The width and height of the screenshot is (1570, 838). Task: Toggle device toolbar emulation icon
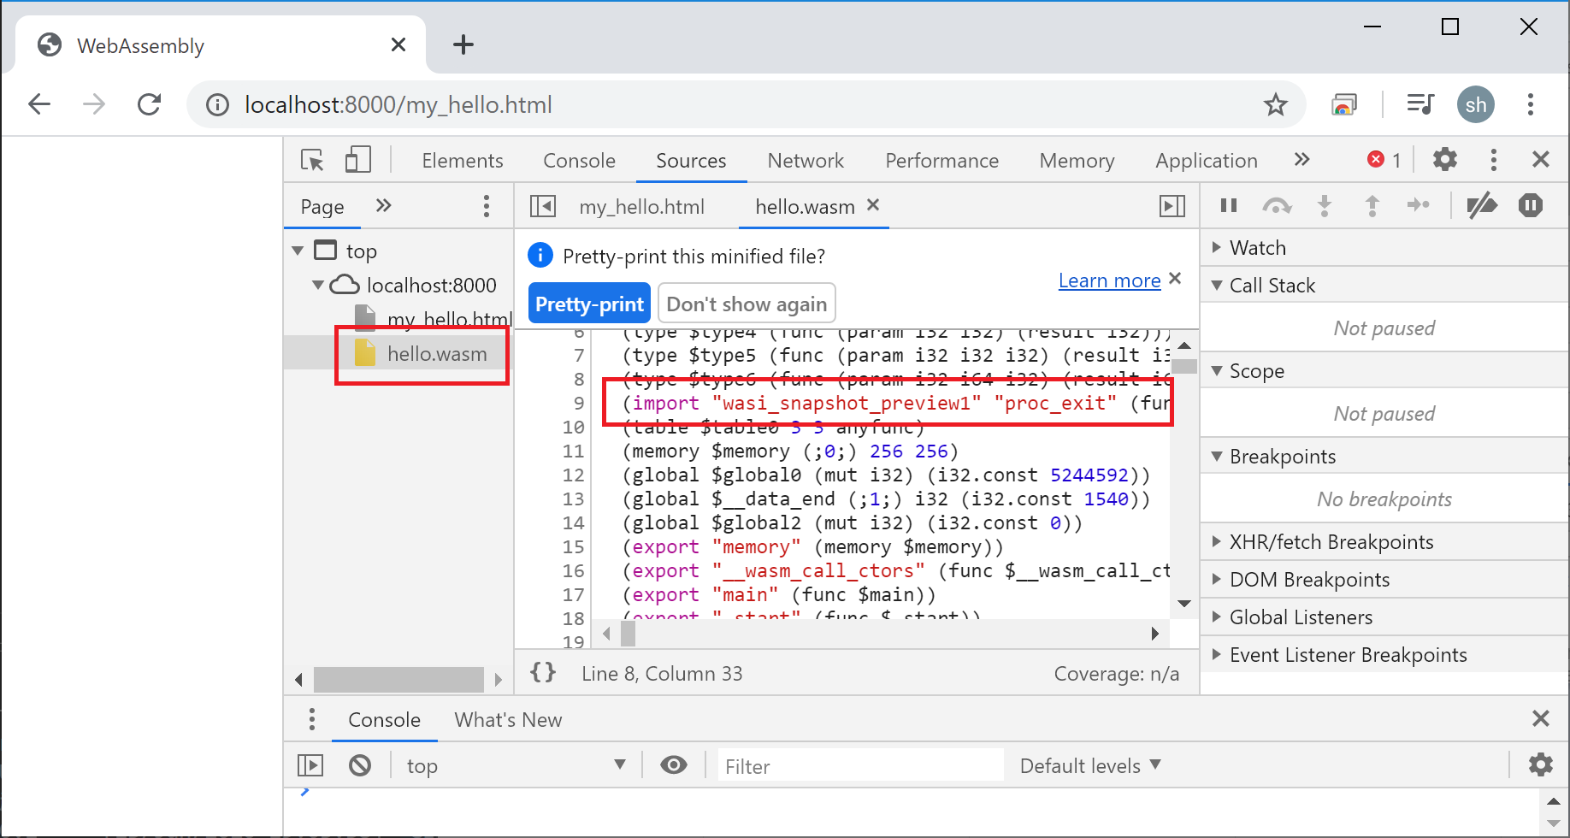pyautogui.click(x=358, y=160)
